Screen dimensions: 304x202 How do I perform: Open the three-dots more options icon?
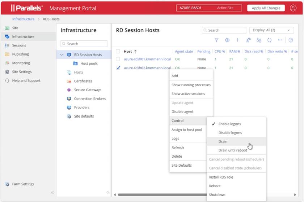tap(280, 40)
